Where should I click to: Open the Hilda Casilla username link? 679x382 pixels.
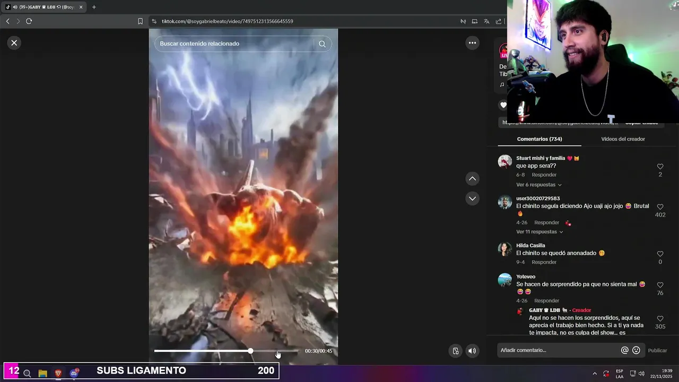pyautogui.click(x=530, y=246)
